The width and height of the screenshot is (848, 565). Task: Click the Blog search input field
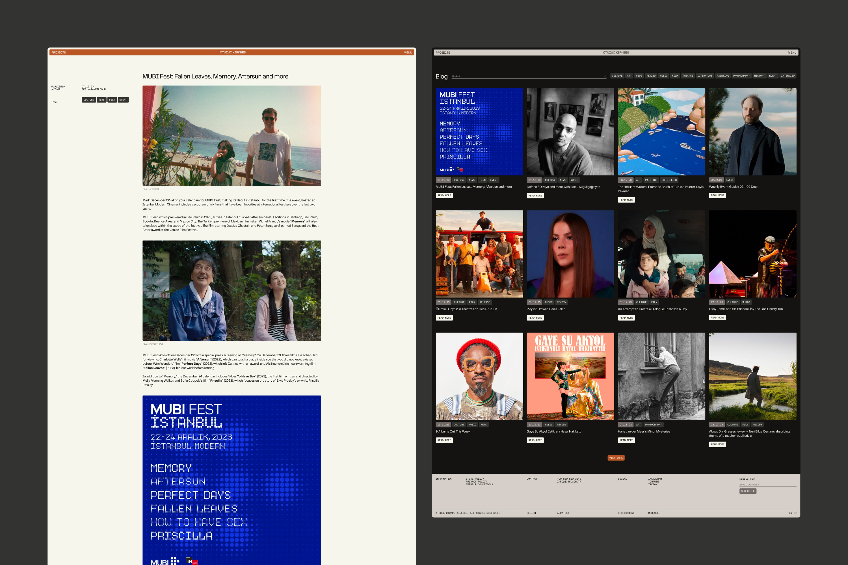pyautogui.click(x=526, y=76)
